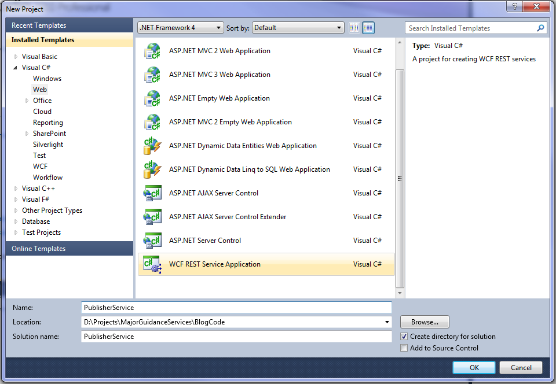Screen dimensions: 556x384
Task: Click the Dynamic Data Entities Web Application icon
Action: point(152,146)
